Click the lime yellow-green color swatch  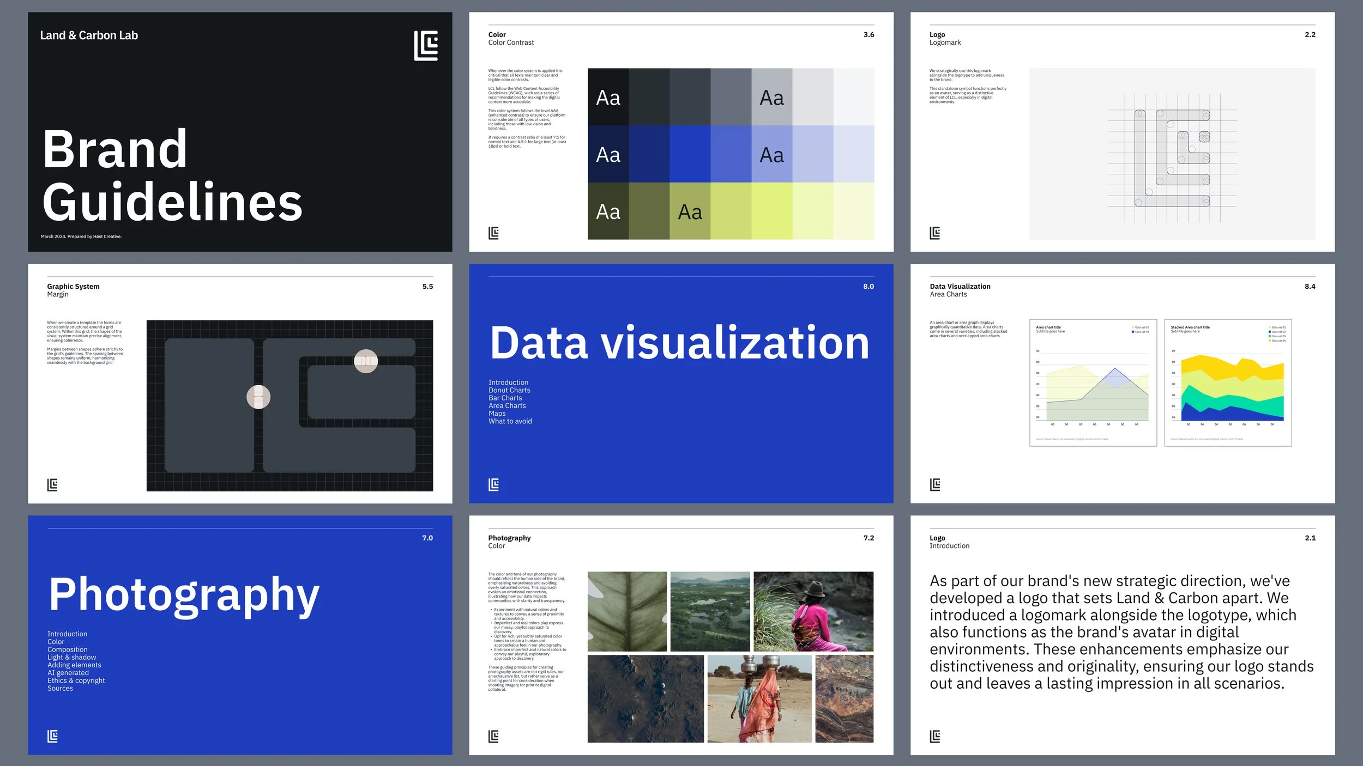(771, 211)
